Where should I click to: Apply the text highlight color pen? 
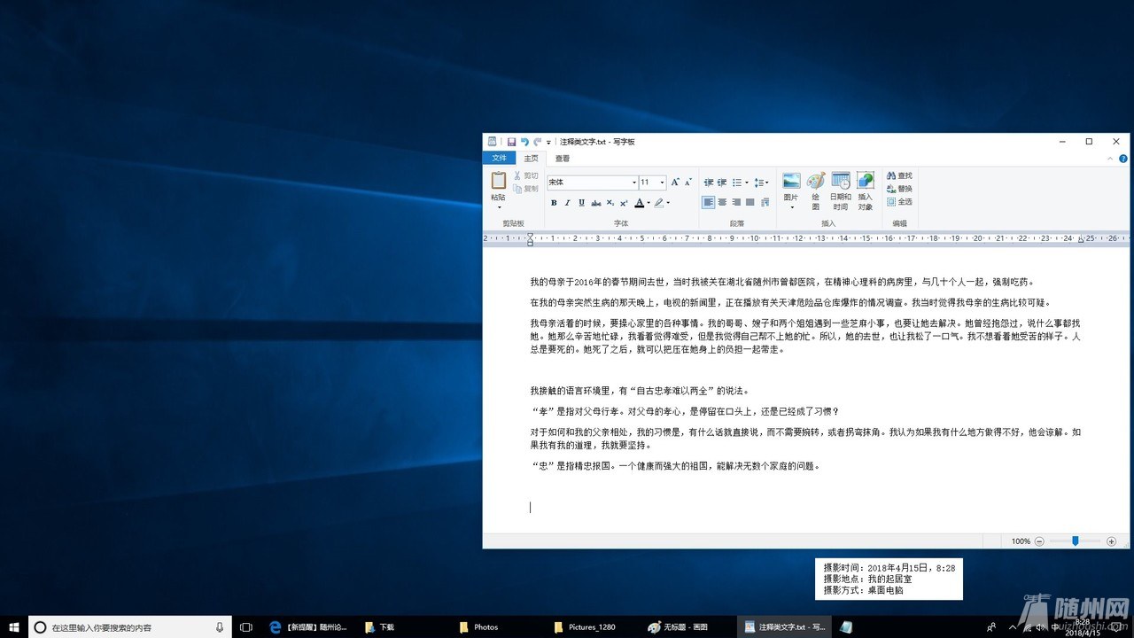[x=658, y=203]
